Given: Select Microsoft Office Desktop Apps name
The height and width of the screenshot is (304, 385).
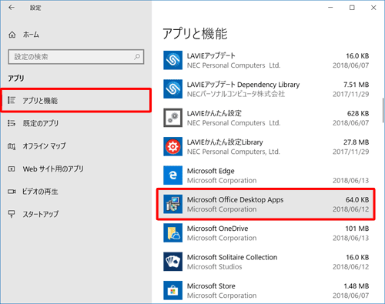Looking at the screenshot, I should (x=235, y=199).
